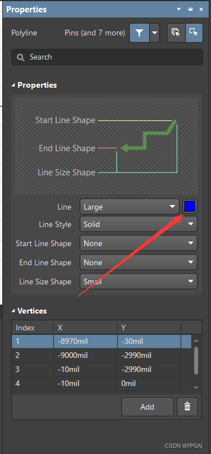The image size is (211, 454).
Task: Click the search magnifier icon
Action: [x=21, y=57]
